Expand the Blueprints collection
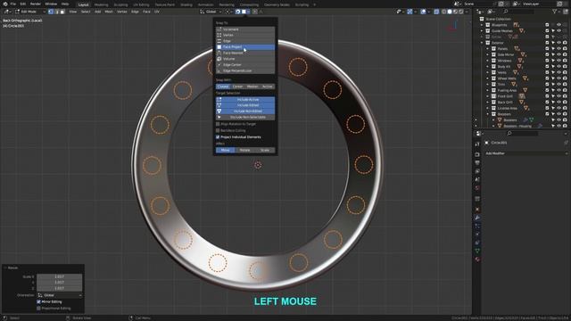 (x=482, y=25)
